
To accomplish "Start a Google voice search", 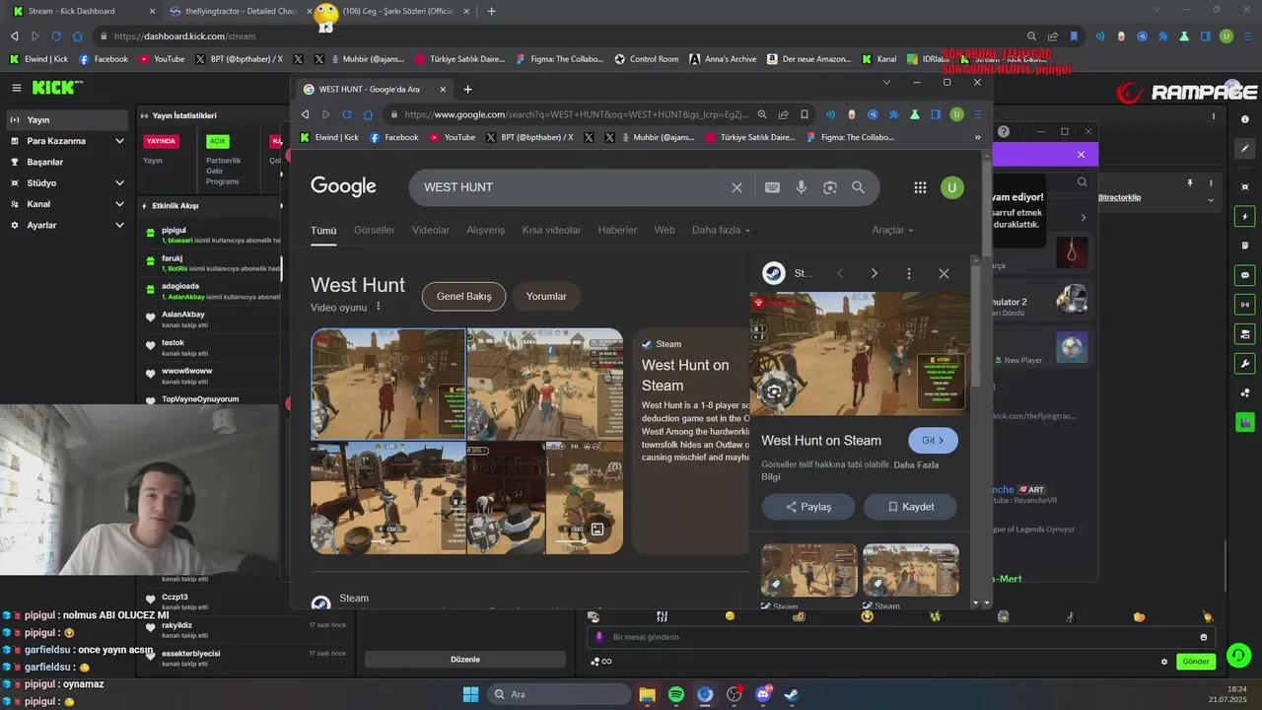I will click(x=801, y=187).
